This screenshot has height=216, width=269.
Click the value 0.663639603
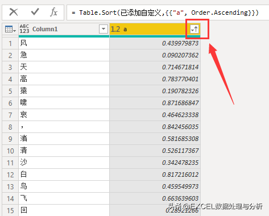tap(180, 198)
